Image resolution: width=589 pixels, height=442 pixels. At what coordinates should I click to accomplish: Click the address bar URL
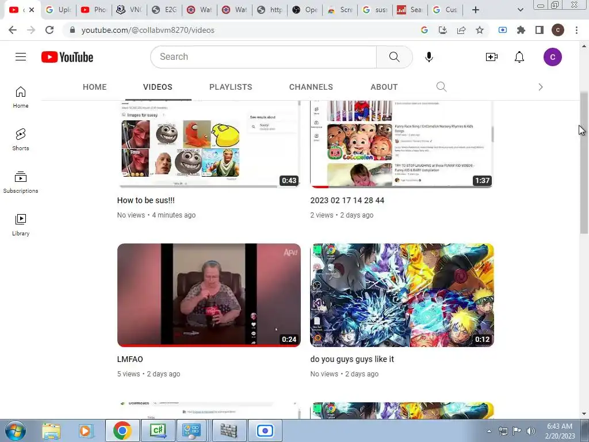[148, 30]
